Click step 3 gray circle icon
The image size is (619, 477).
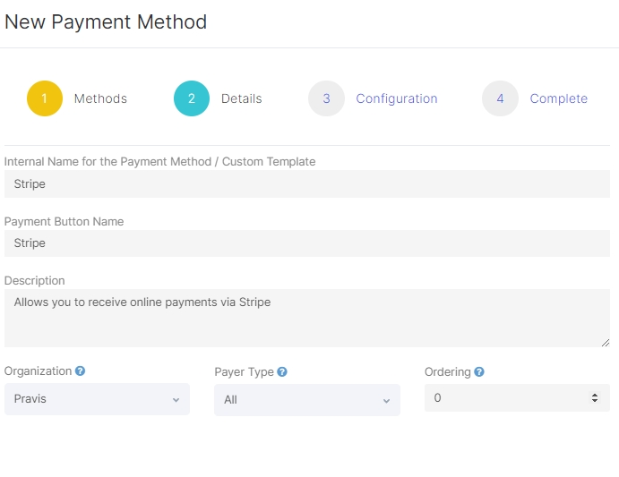click(326, 98)
